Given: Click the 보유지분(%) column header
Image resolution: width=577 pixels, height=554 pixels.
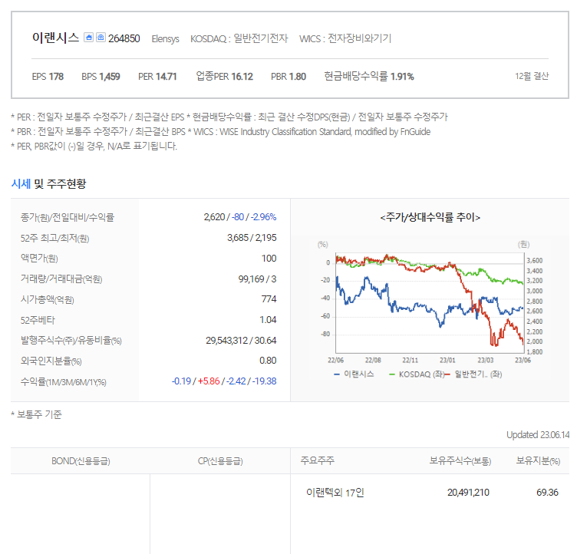Looking at the screenshot, I should tap(538, 460).
